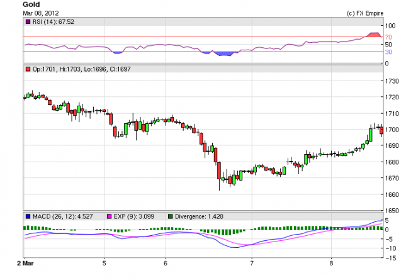Click the RSI 50 axis label
Screen dimensions: 406x278
(x=388, y=45)
